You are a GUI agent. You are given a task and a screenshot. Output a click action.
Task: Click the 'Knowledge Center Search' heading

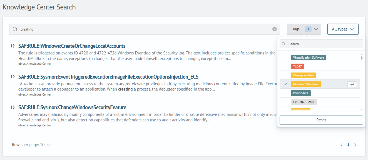pos(39,7)
